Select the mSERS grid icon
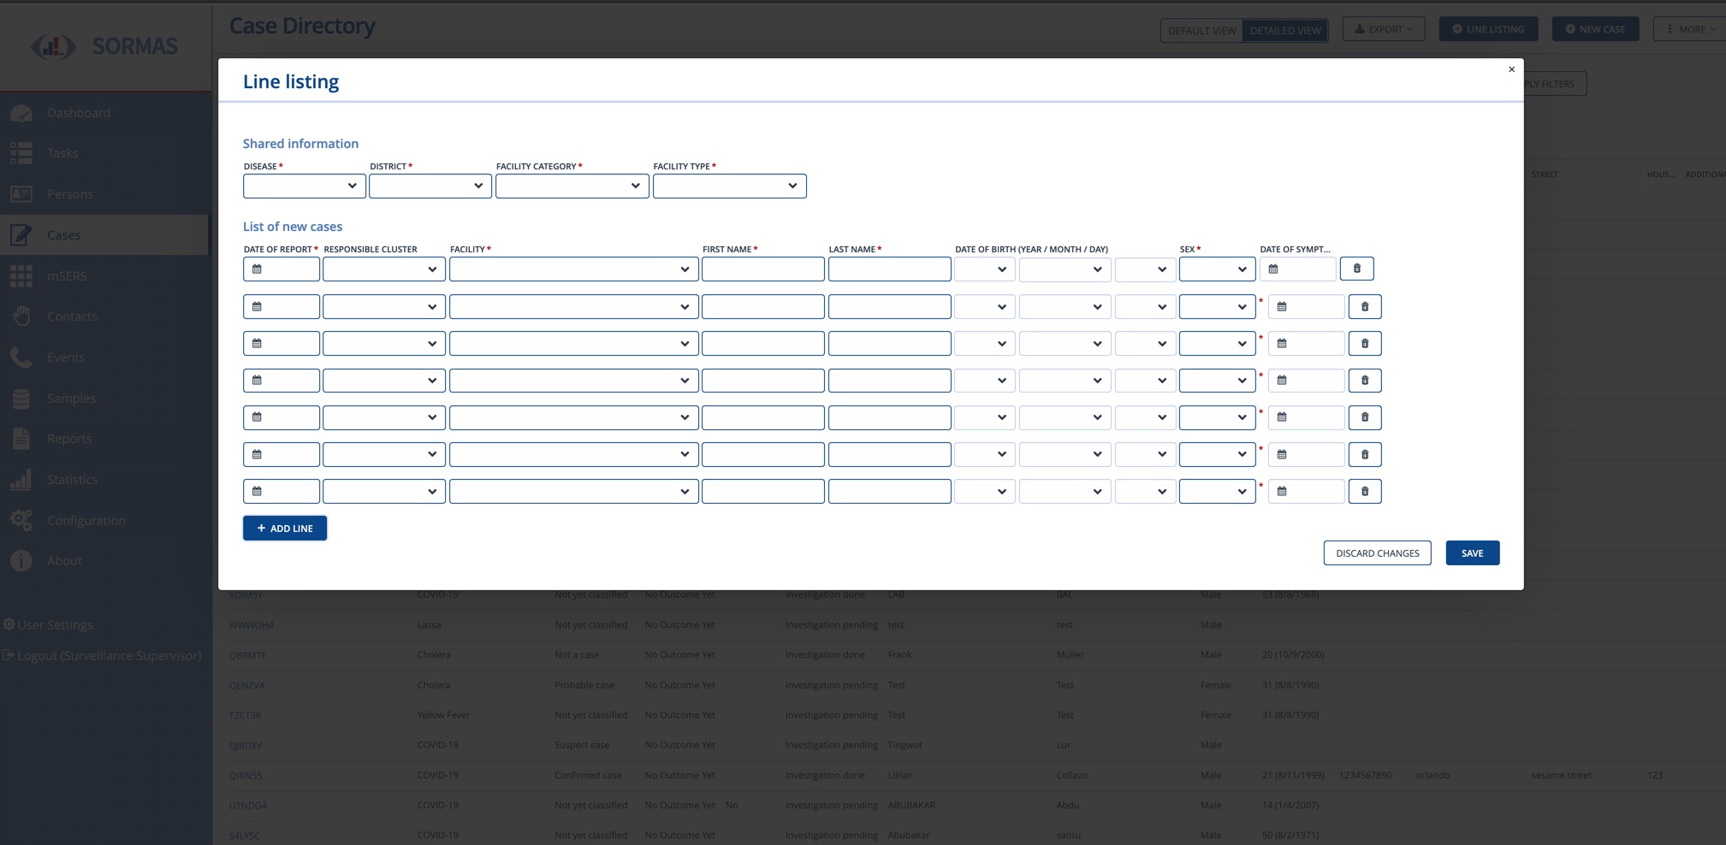1726x845 pixels. pos(21,275)
